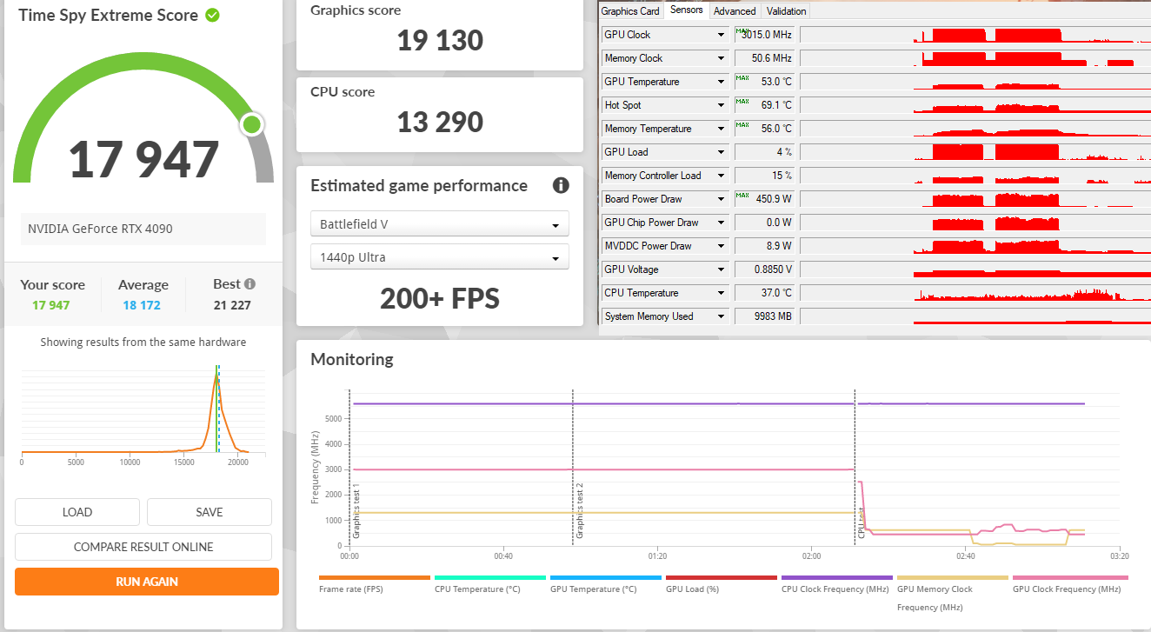The width and height of the screenshot is (1151, 632).
Task: Expand the GPU Temperature sensor dropdown
Action: point(721,82)
